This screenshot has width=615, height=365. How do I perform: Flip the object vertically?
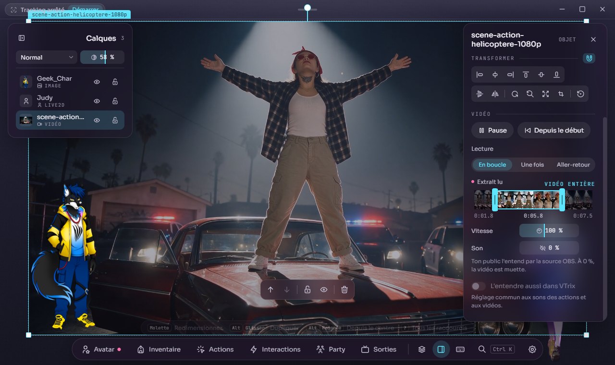[x=480, y=94]
